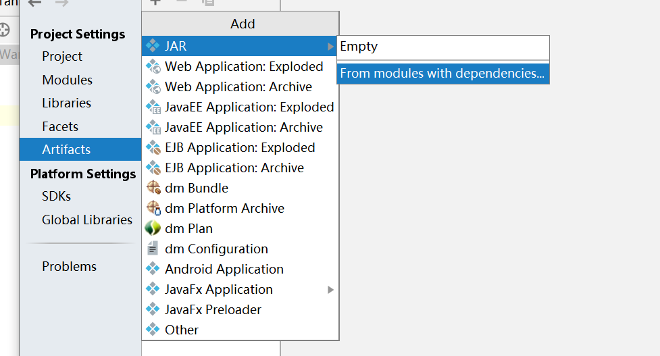
Task: Pick Android Application
Action: click(x=240, y=268)
